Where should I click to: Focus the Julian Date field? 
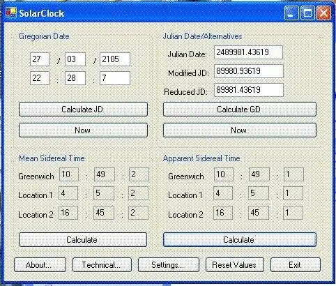coord(248,52)
